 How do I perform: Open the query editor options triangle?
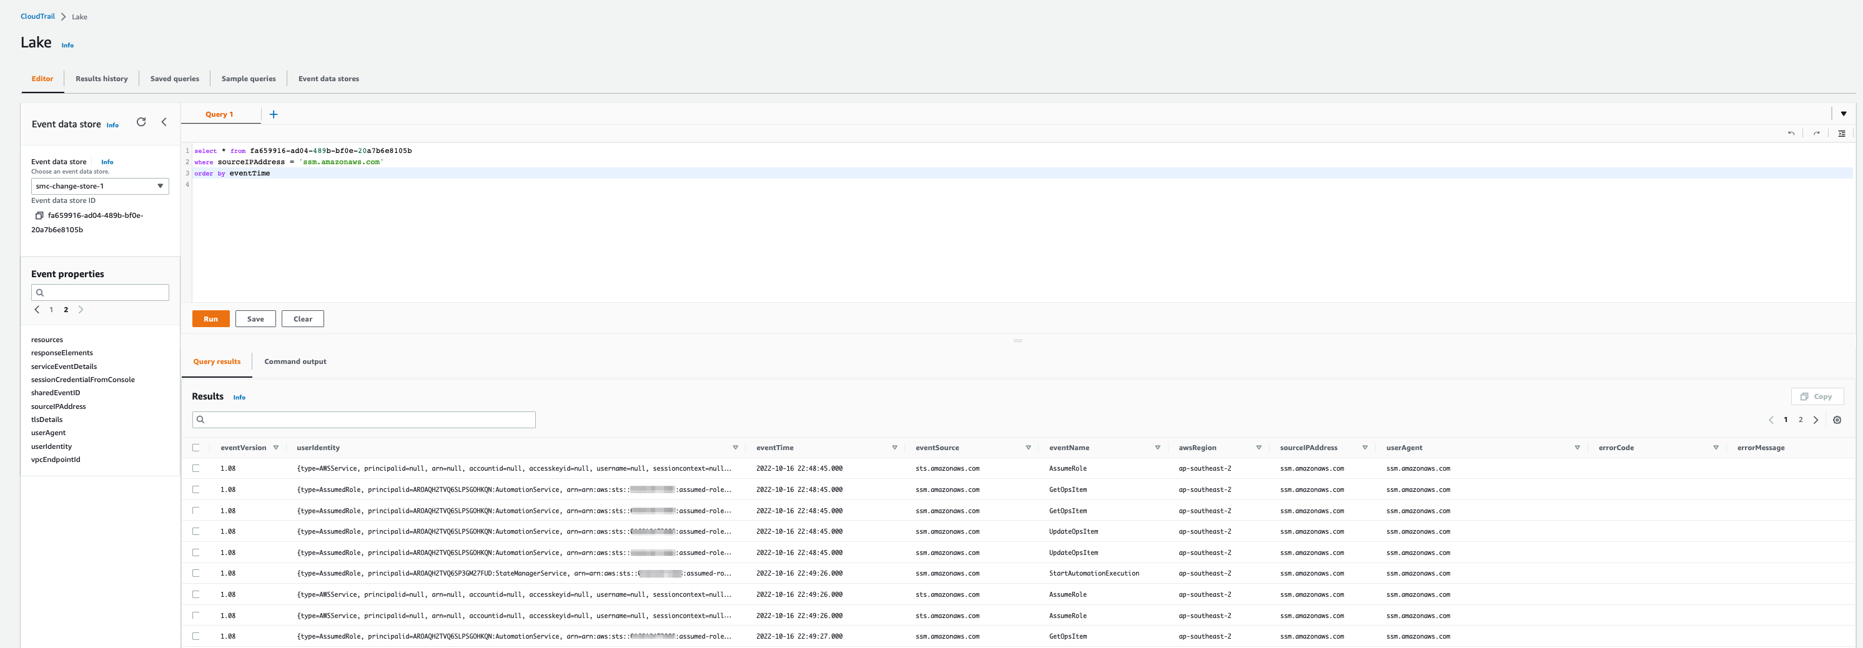tap(1844, 114)
